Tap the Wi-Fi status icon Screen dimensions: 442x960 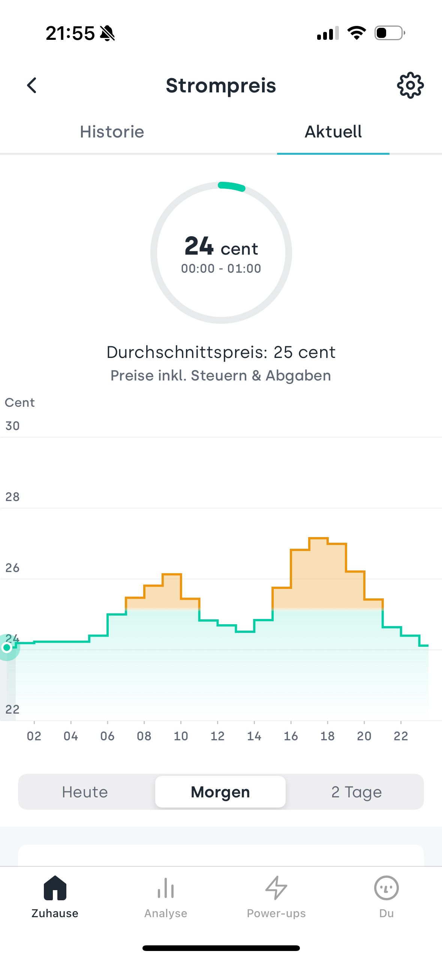point(357,33)
